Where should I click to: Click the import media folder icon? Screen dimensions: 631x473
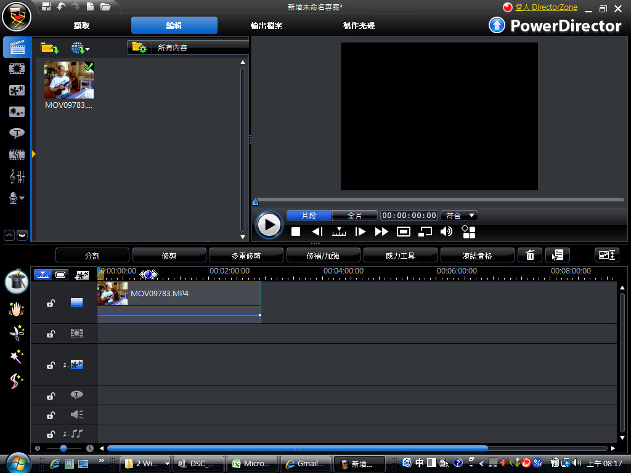(49, 47)
